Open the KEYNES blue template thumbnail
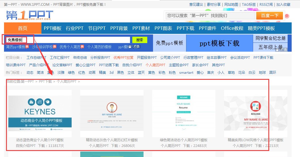 pos(40,113)
